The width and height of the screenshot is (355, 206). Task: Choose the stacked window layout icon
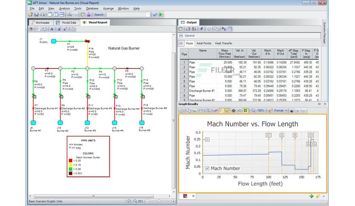pos(62,14)
